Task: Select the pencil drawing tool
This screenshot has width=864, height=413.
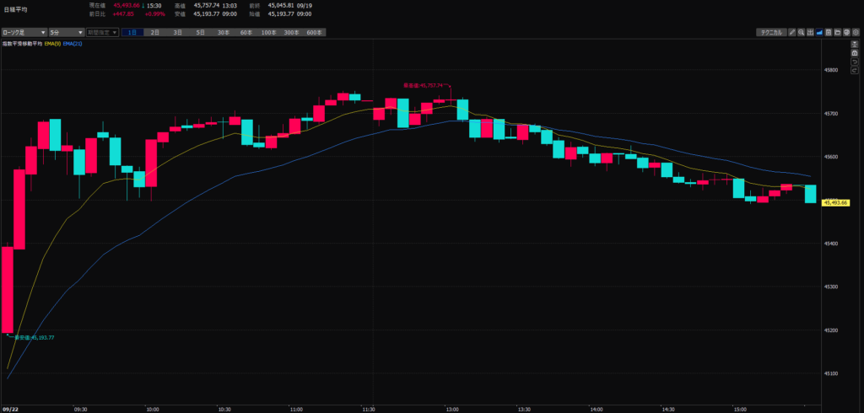Action: point(792,33)
